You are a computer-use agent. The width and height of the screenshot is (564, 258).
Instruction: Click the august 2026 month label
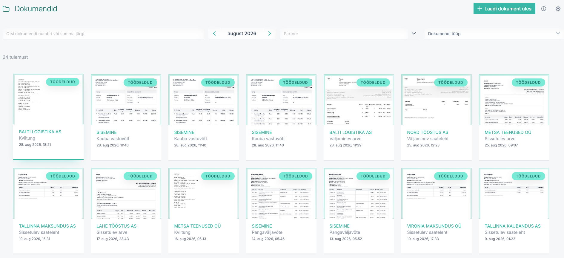pos(242,33)
